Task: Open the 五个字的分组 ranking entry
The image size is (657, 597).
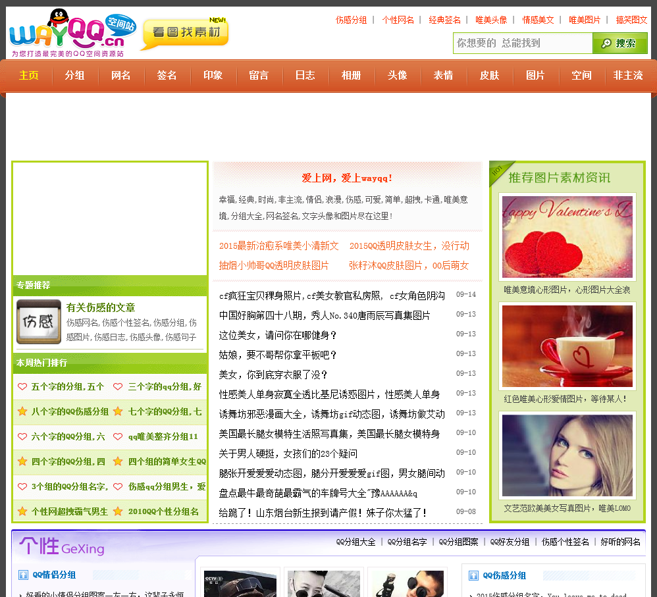Action: [x=67, y=386]
